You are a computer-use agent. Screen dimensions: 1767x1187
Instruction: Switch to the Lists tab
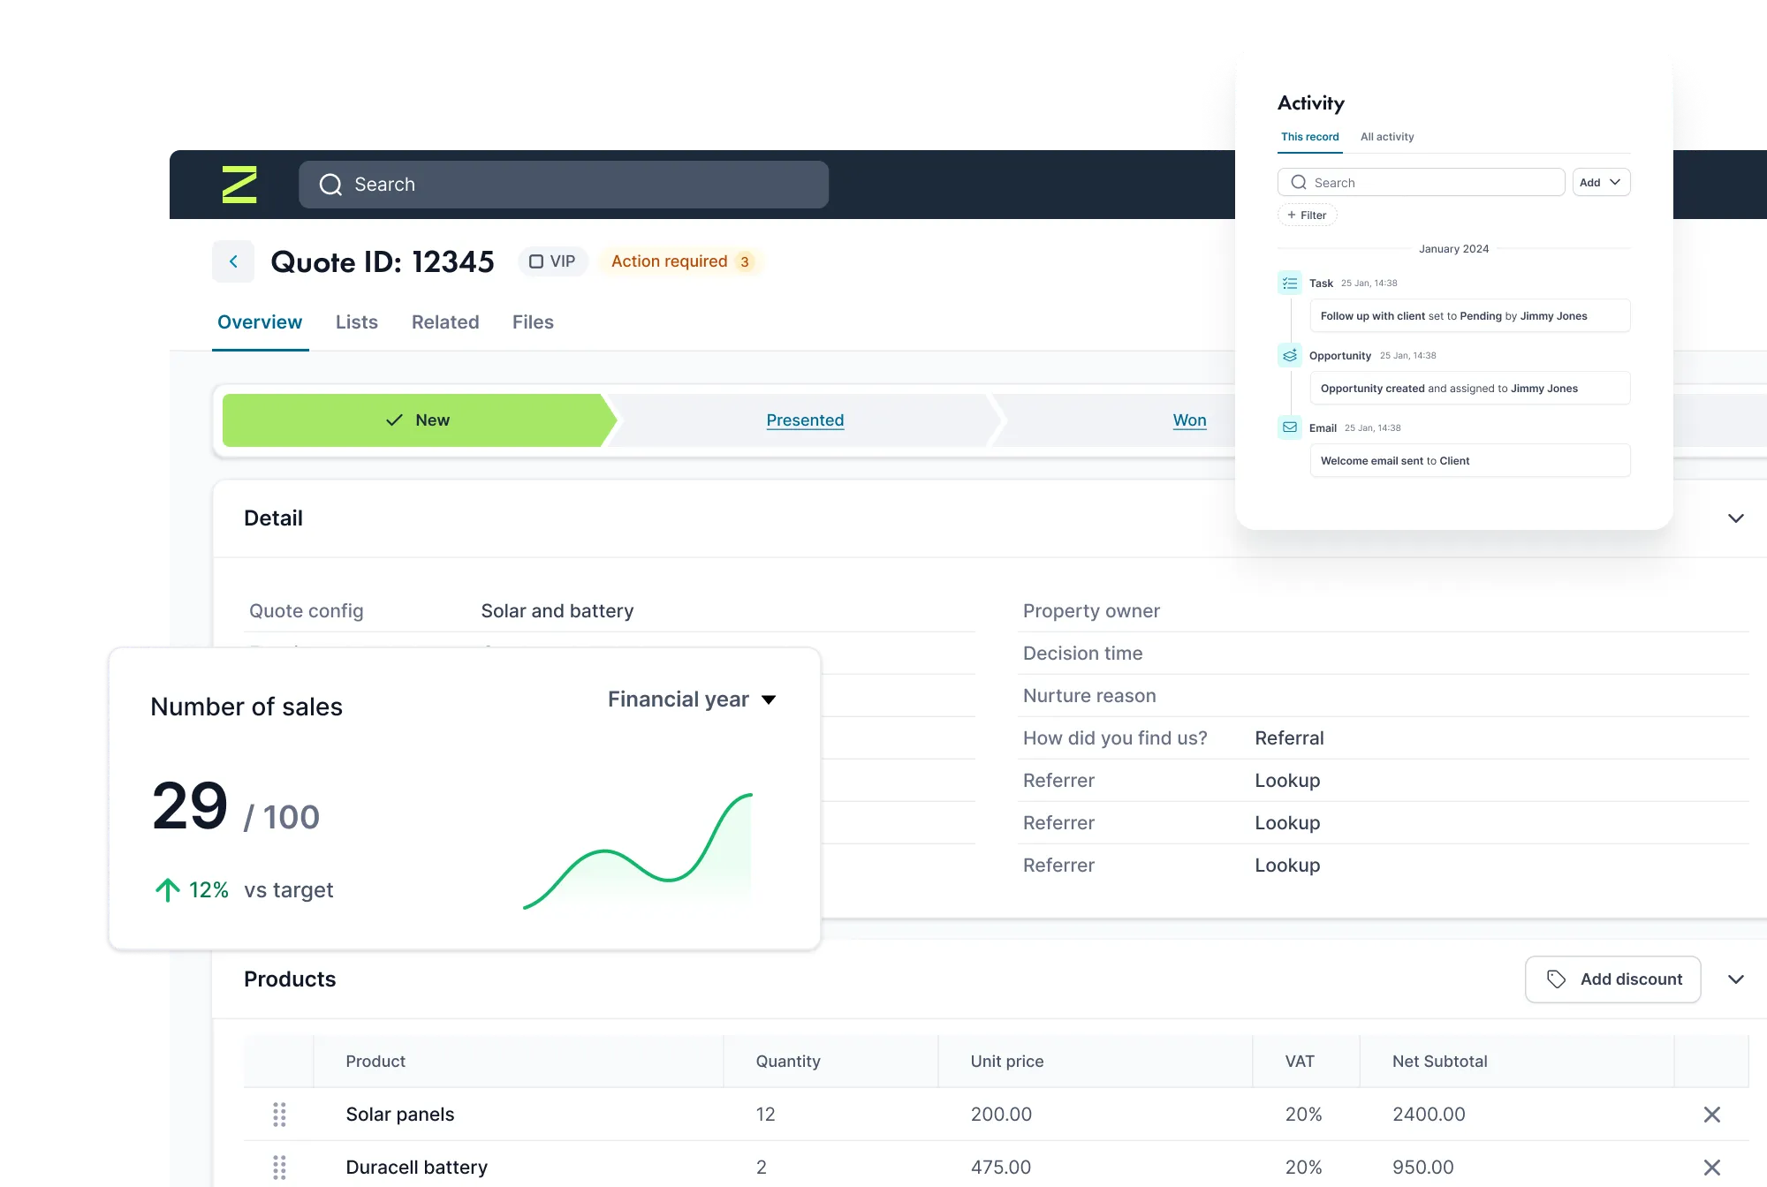[356, 322]
